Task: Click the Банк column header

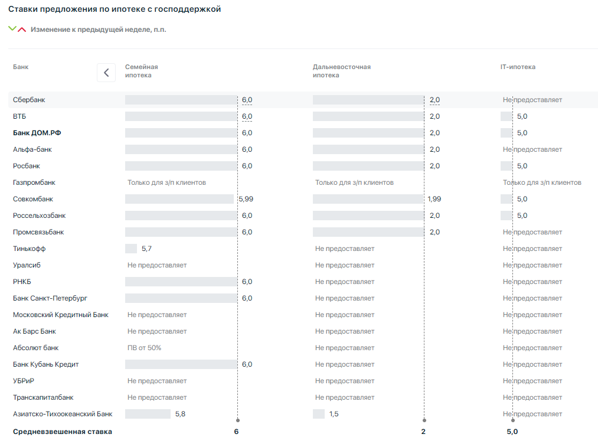Action: point(21,67)
